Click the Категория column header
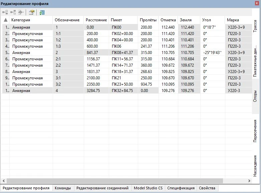The image size is (261, 193). point(21,20)
